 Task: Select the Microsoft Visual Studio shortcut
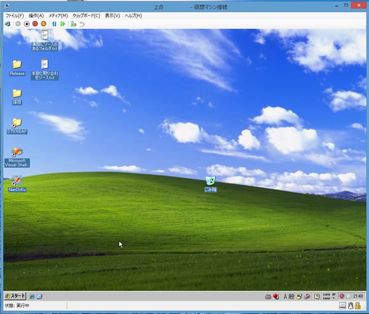pyautogui.click(x=17, y=157)
